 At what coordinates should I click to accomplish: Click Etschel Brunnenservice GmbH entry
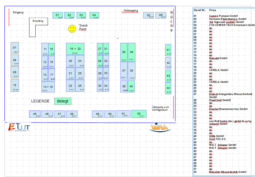(x=228, y=109)
